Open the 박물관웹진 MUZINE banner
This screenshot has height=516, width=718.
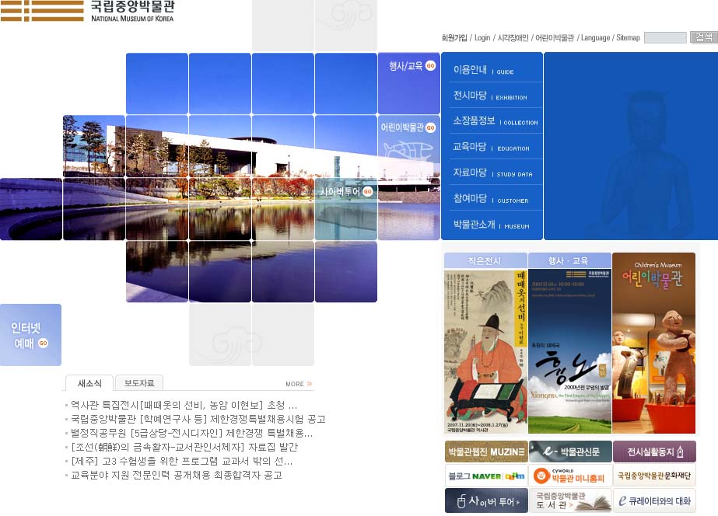(485, 451)
